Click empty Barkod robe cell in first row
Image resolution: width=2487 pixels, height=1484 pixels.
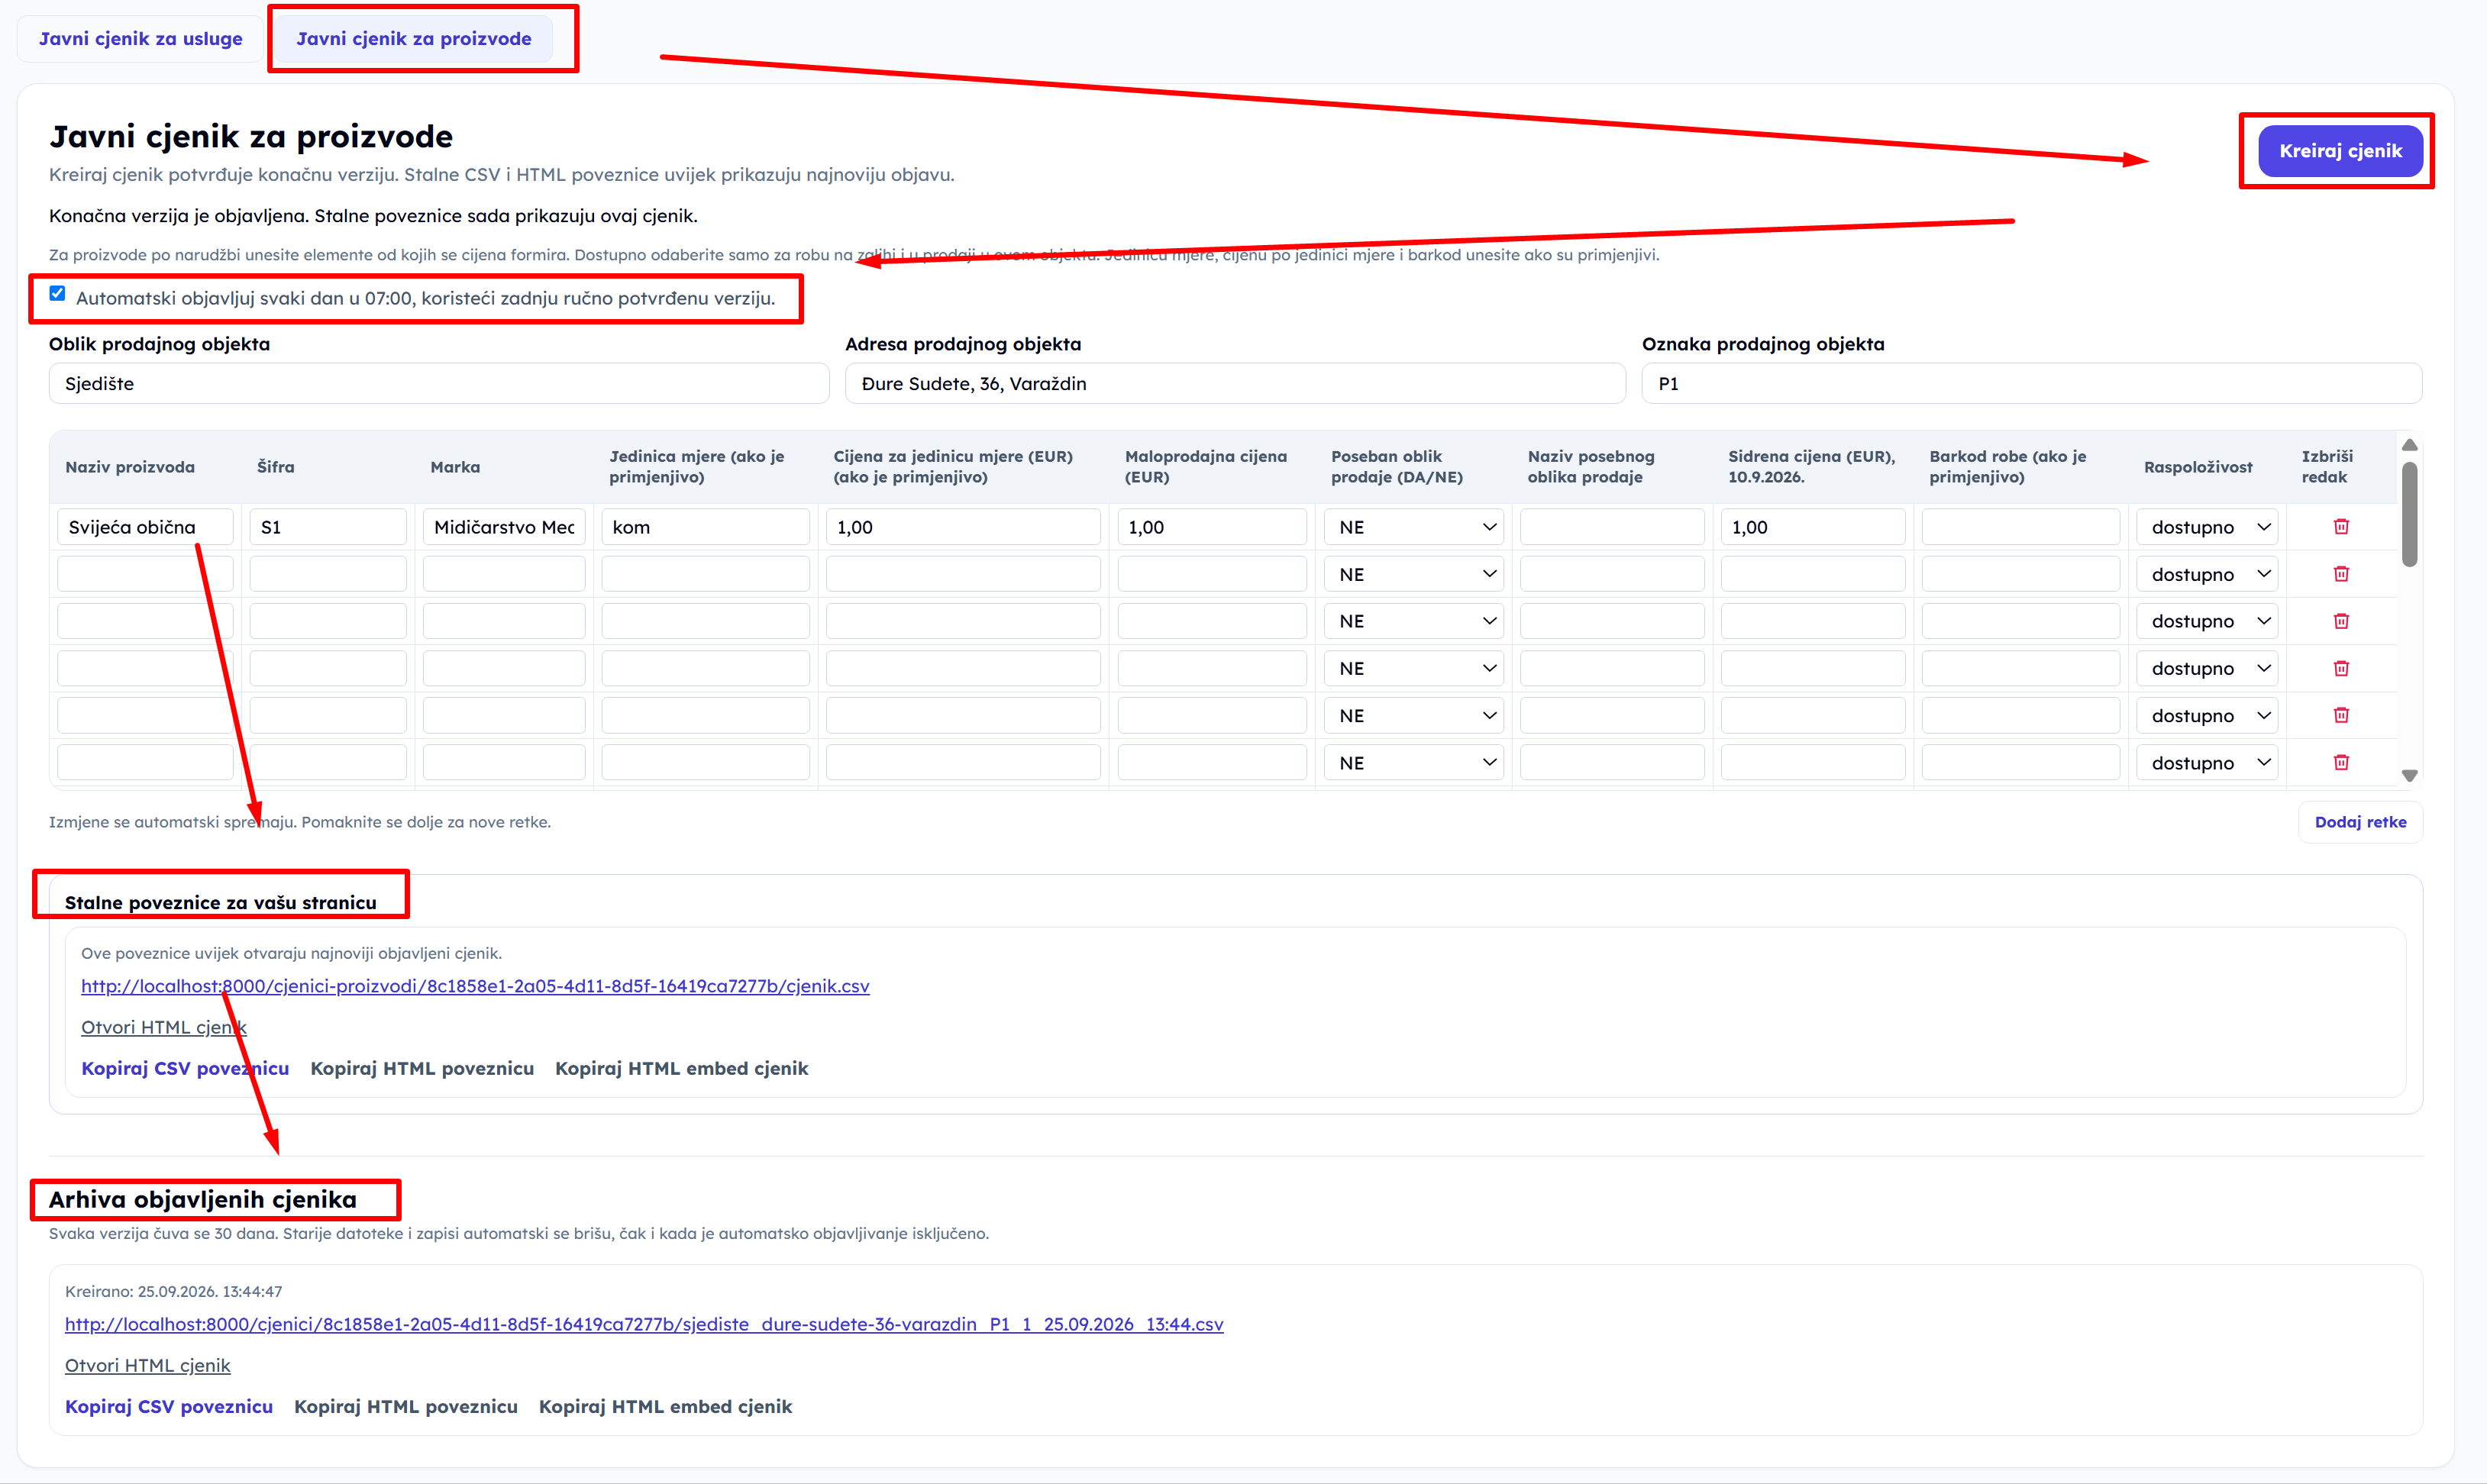tap(2021, 527)
